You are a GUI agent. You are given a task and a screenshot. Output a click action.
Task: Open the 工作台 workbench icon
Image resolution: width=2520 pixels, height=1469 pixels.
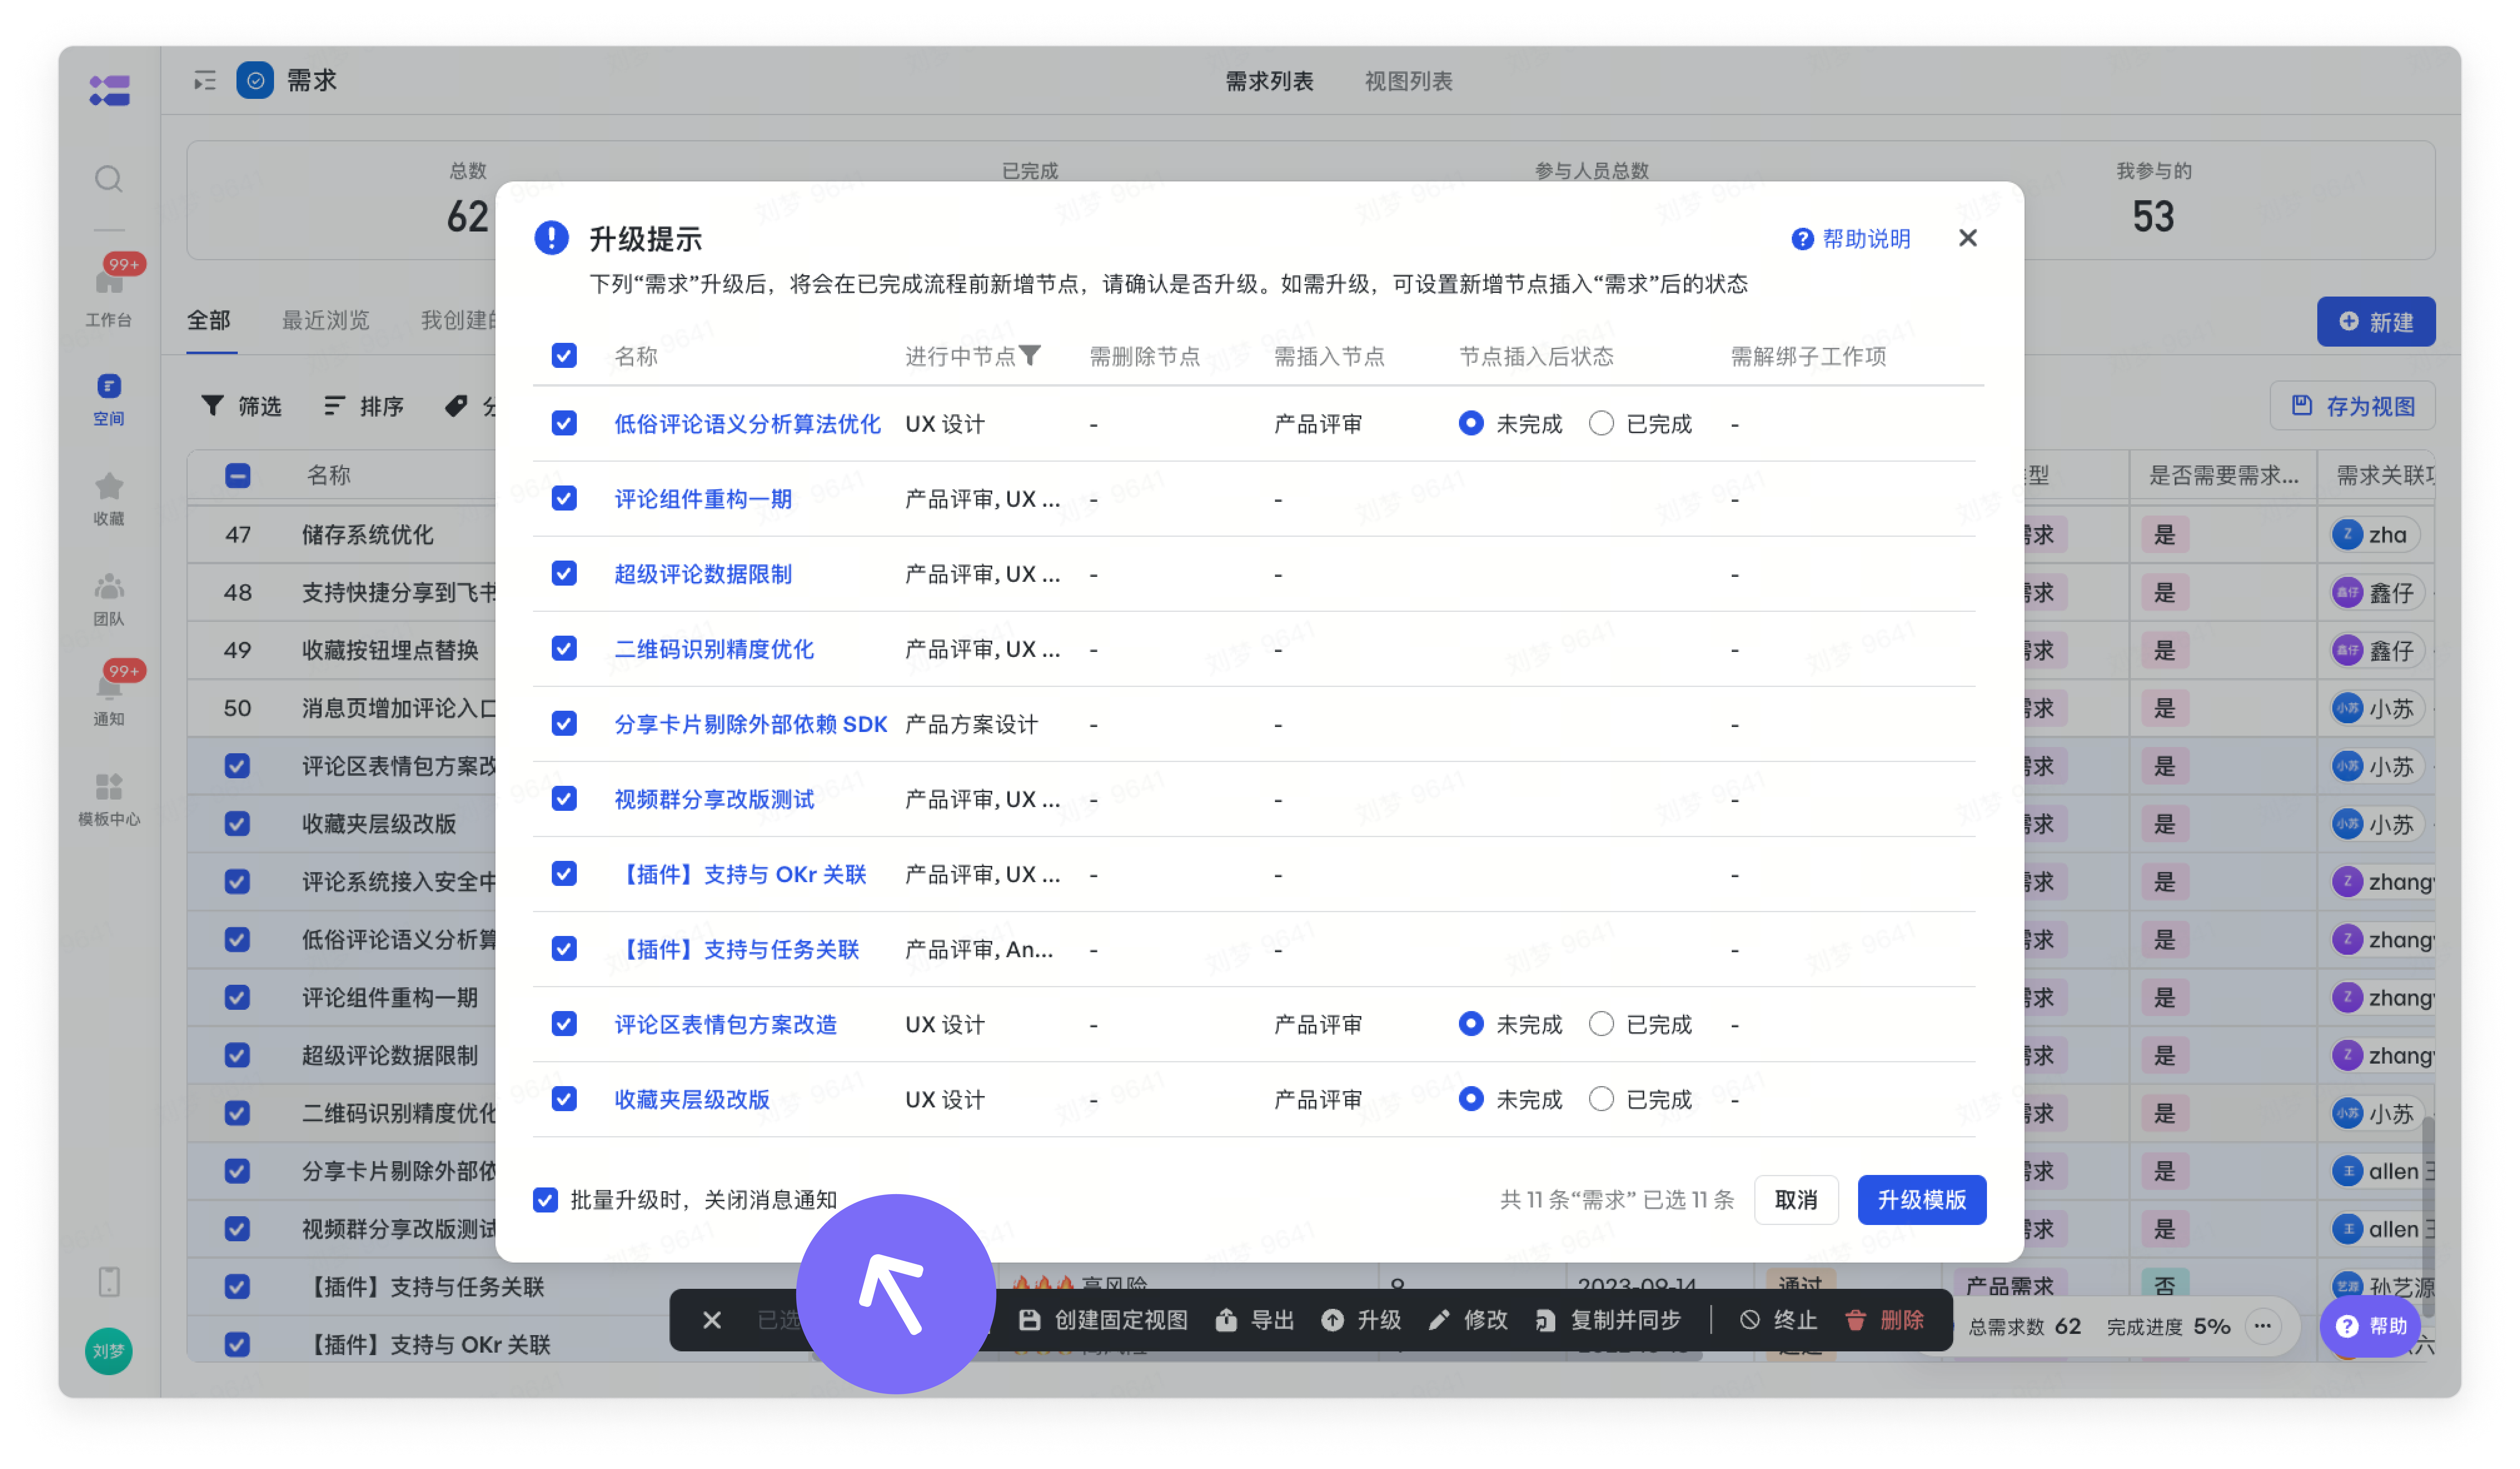109,293
